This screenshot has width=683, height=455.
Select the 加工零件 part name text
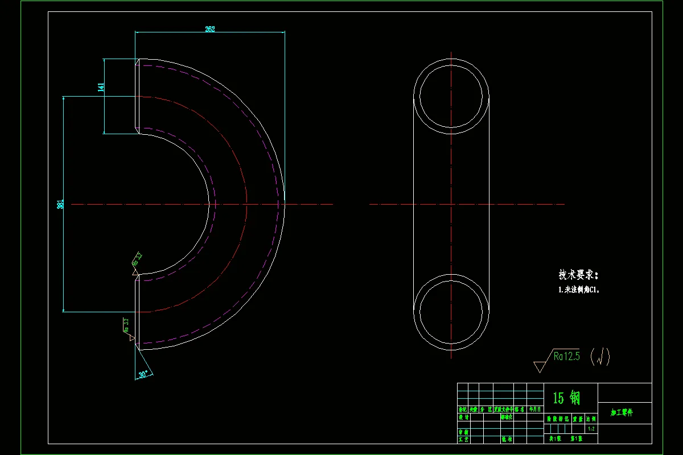tap(622, 412)
